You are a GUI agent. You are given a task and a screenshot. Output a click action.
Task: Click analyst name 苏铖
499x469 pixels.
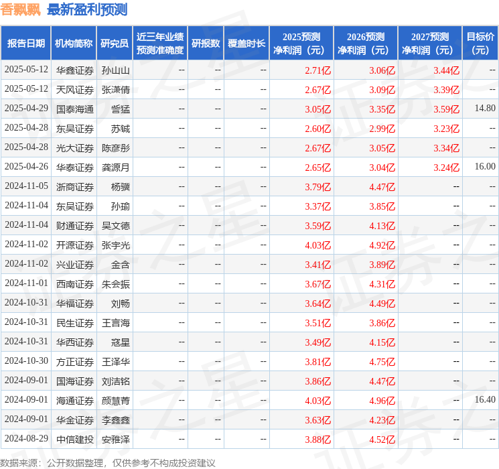(121, 129)
